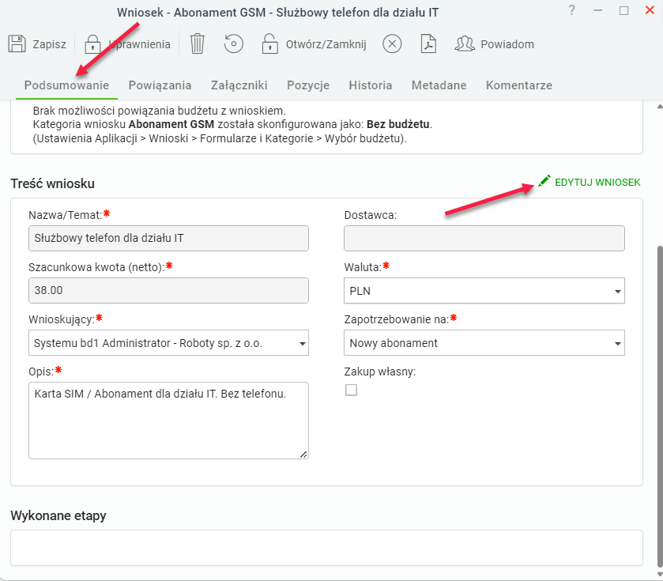The width and height of the screenshot is (663, 581).
Task: Open the Zapotrzebowanie na dropdown
Action: [484, 343]
